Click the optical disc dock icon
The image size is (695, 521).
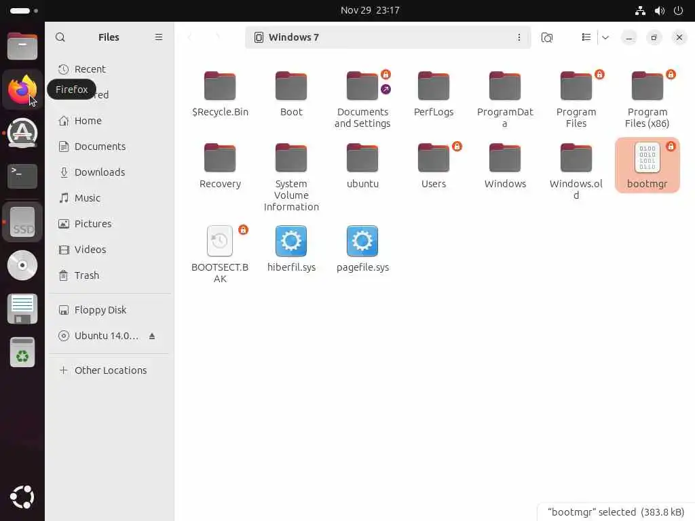[22, 265]
